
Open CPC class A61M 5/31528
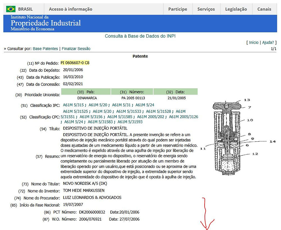158,111
